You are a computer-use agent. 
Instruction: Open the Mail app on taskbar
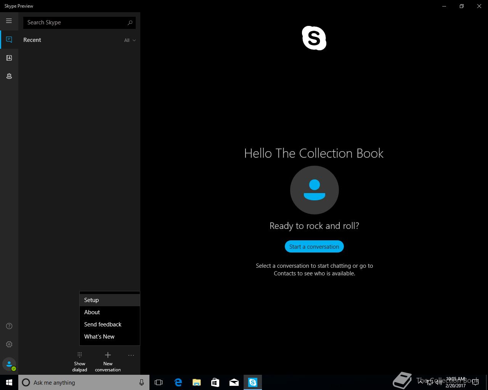pyautogui.click(x=234, y=382)
